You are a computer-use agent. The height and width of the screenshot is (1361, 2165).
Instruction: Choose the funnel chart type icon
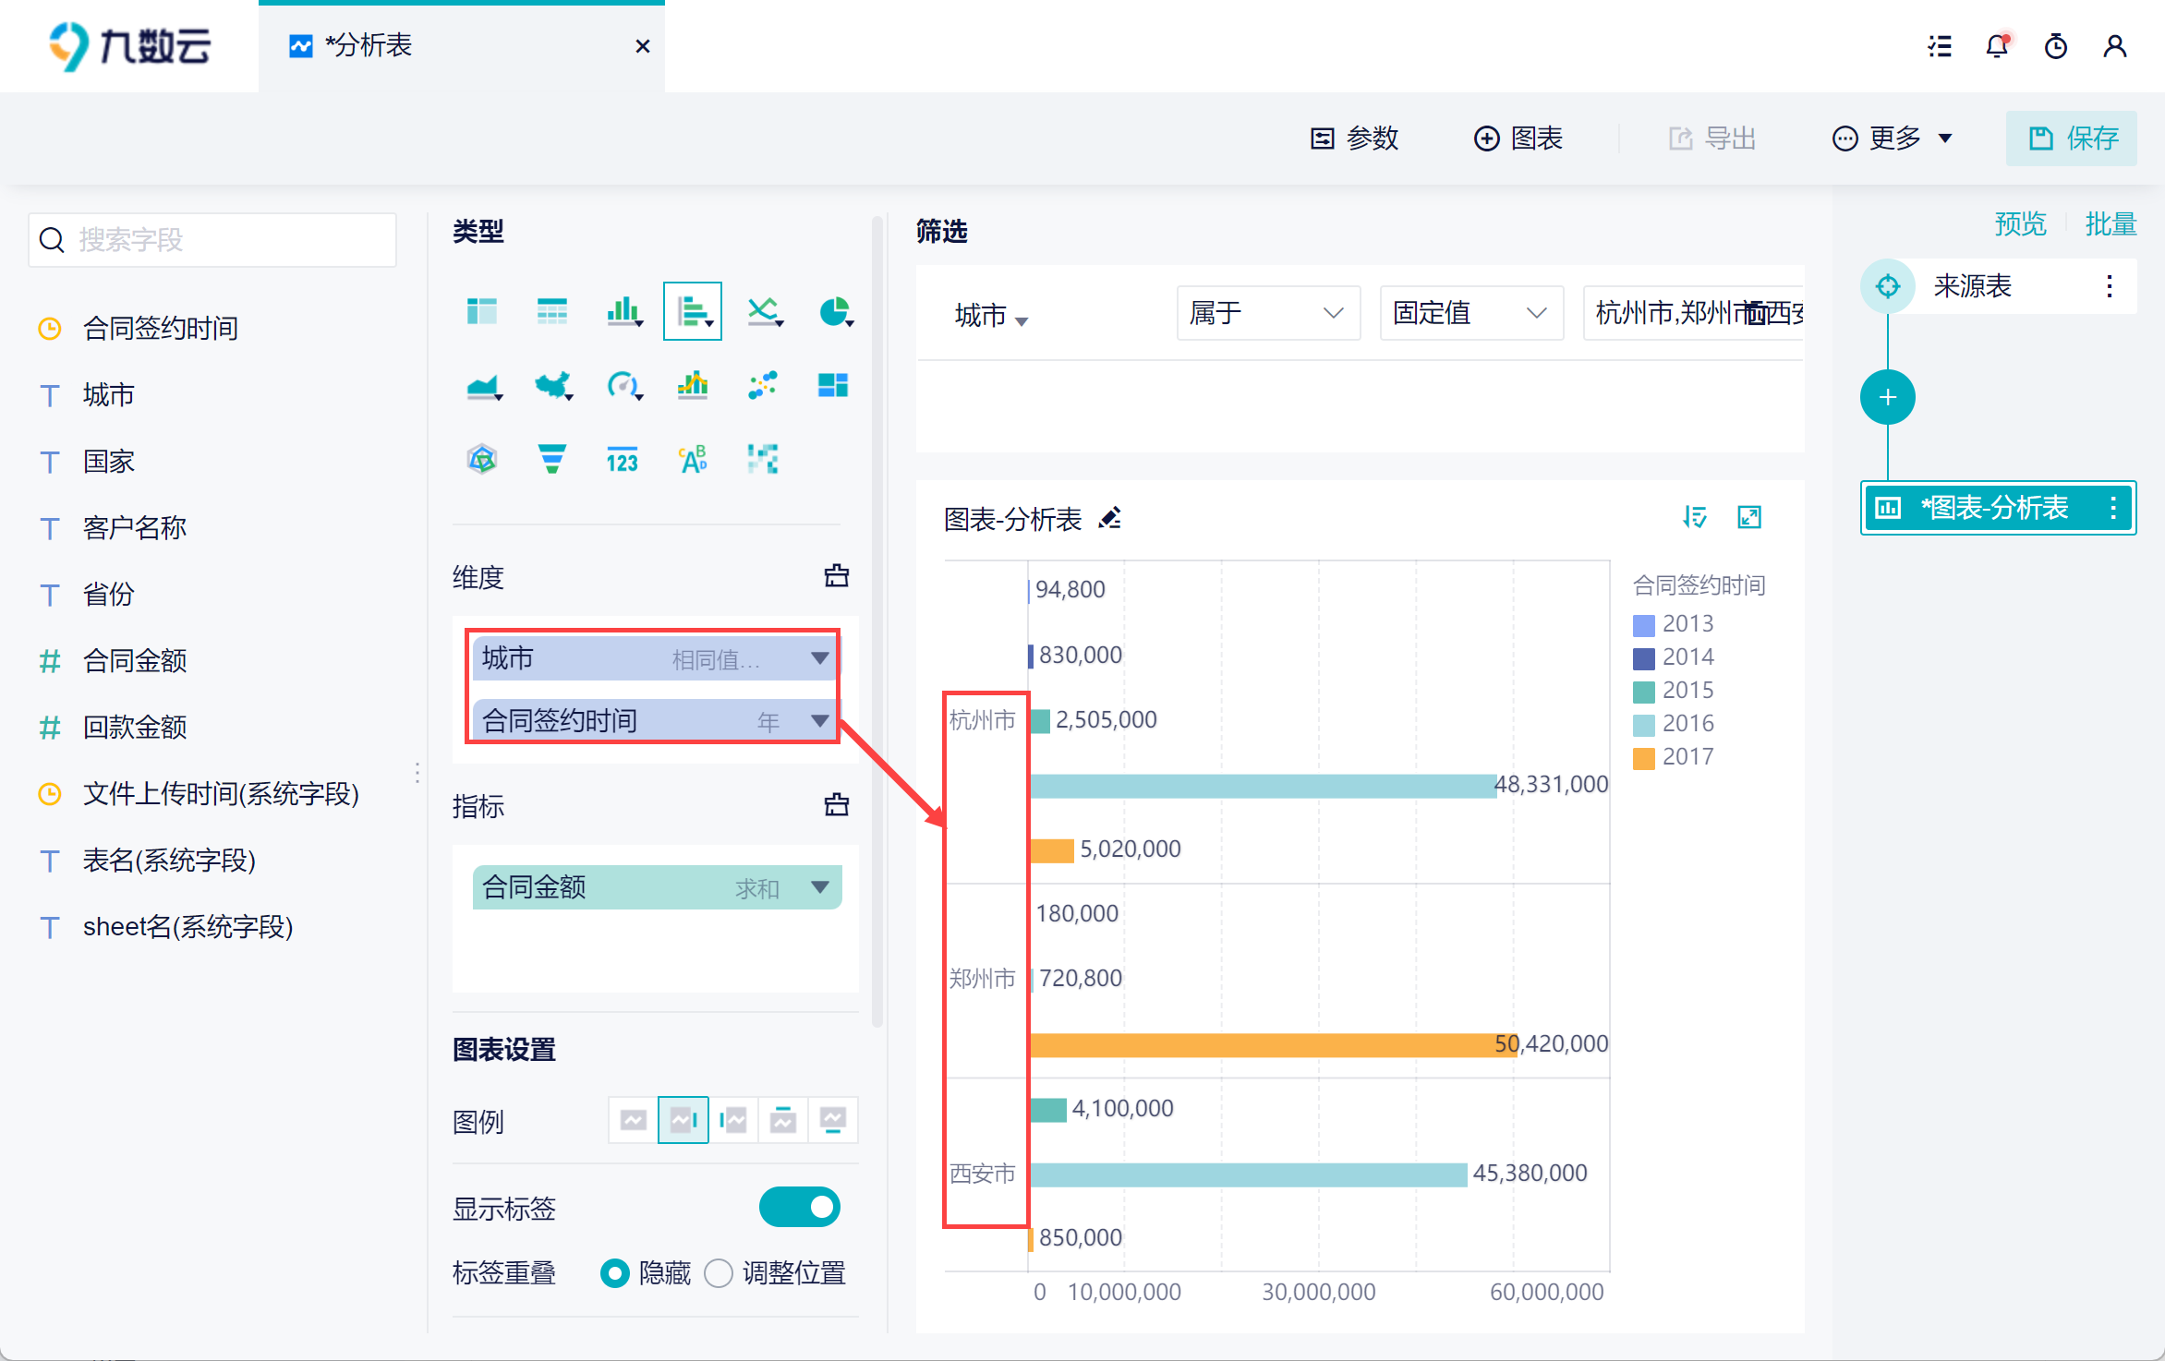[551, 458]
